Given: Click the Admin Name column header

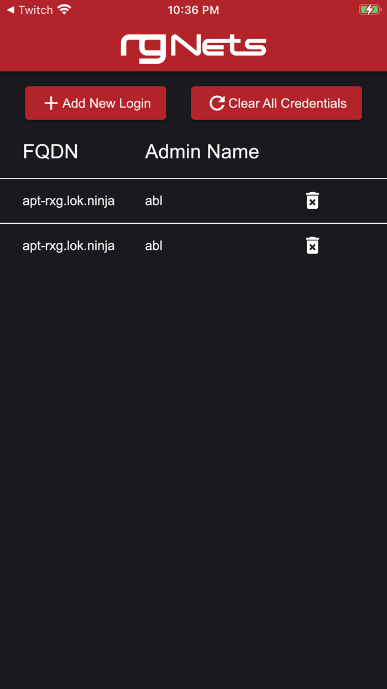Looking at the screenshot, I should click(202, 151).
